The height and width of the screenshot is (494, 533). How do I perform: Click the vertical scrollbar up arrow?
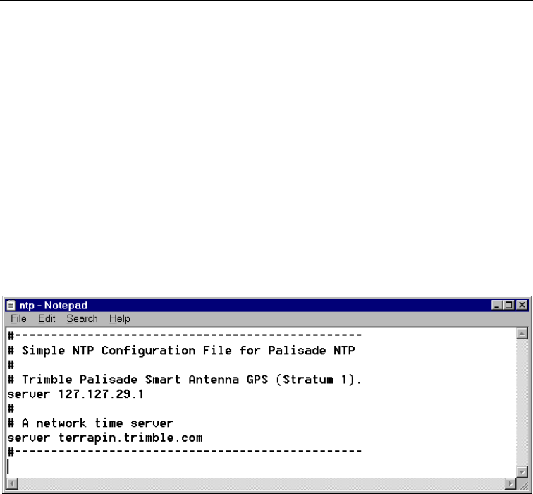[x=522, y=334]
